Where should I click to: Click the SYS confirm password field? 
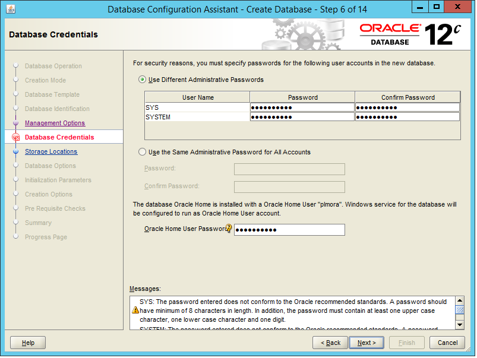(x=407, y=107)
